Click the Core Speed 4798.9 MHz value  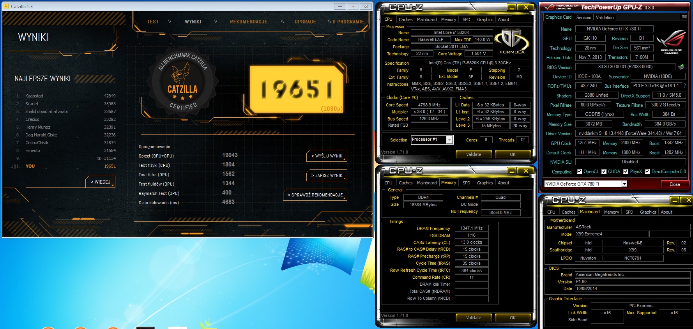pyautogui.click(x=430, y=105)
